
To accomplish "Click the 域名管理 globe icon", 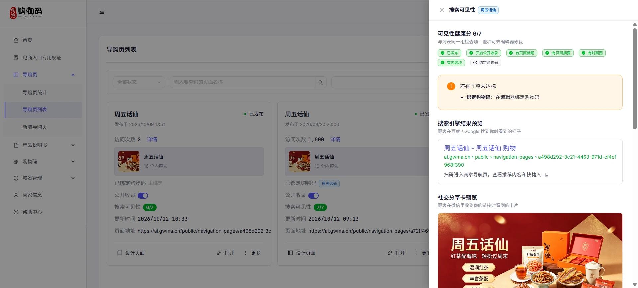I will click(16, 178).
